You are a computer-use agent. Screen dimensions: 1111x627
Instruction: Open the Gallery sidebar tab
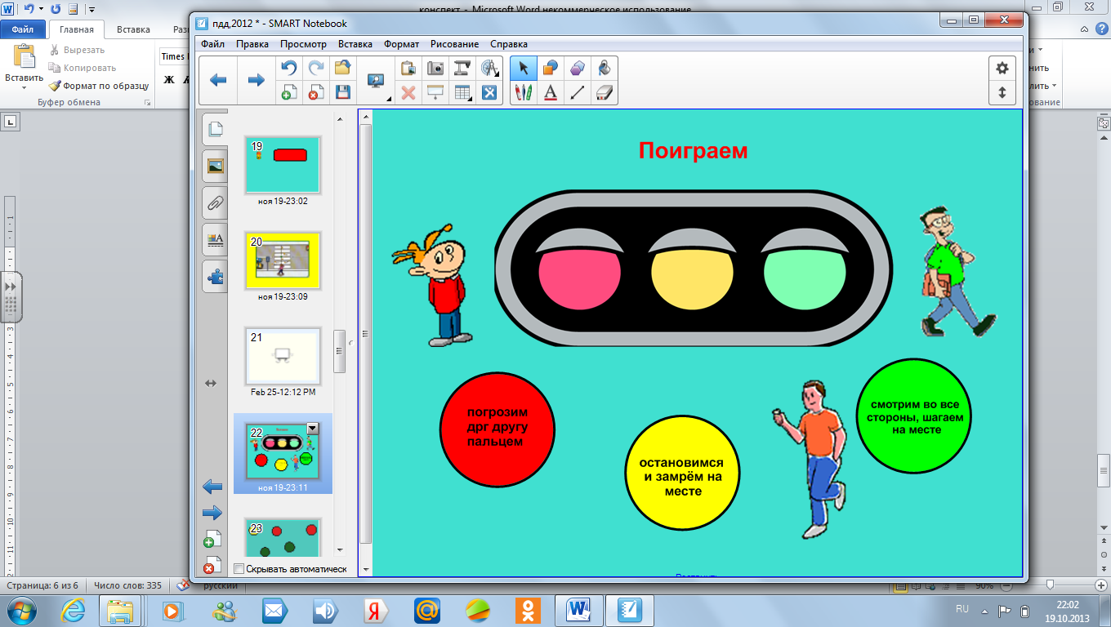[215, 166]
